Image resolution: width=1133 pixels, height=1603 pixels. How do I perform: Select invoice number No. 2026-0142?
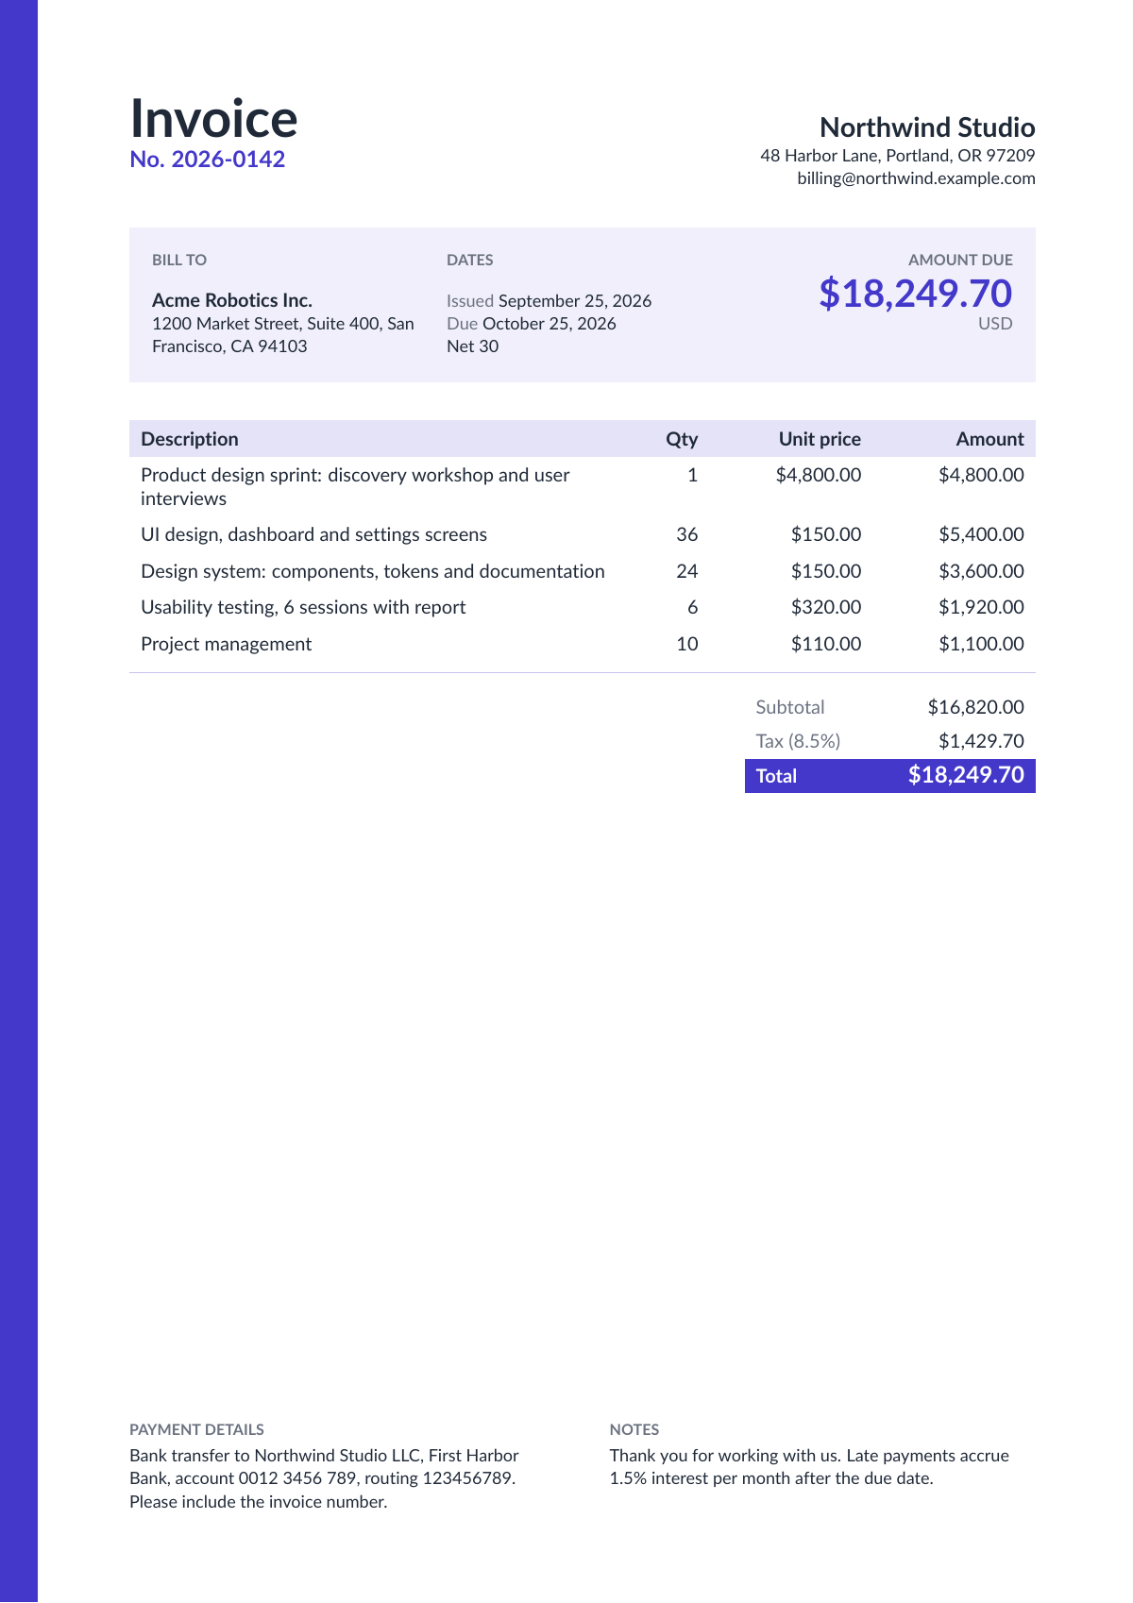[x=208, y=160]
